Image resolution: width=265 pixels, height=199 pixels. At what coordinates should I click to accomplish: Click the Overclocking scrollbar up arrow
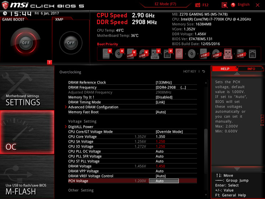[x=206, y=83]
